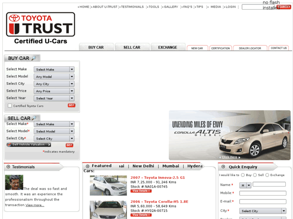Image resolution: width=293 pixels, height=219 pixels.
Task: Open FAQ'S in top menu
Action: 187,7
